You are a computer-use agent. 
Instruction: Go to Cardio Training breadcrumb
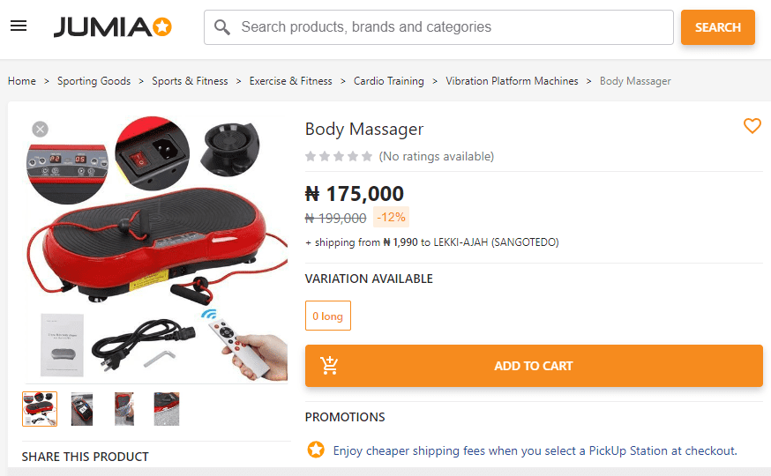[x=388, y=81]
